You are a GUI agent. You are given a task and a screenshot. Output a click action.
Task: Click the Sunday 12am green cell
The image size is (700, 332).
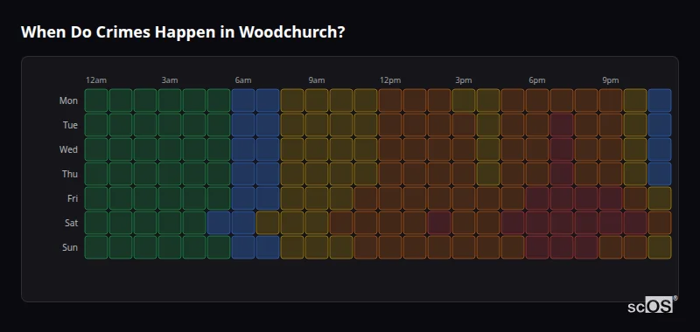[x=96, y=247]
